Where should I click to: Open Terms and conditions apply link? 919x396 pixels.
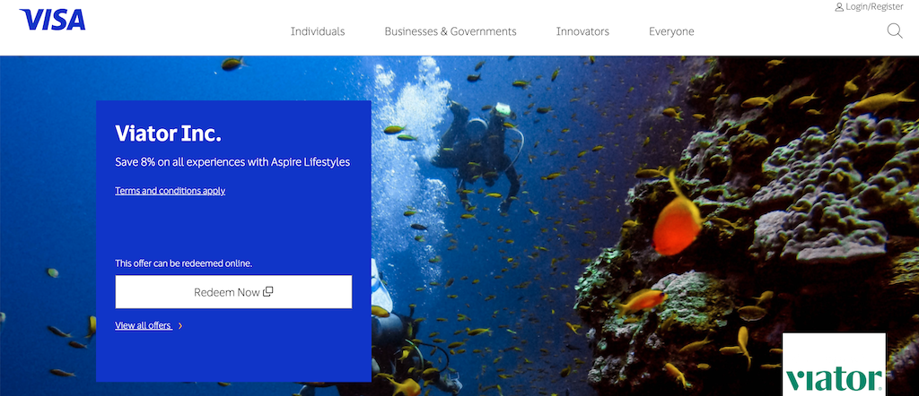[170, 191]
